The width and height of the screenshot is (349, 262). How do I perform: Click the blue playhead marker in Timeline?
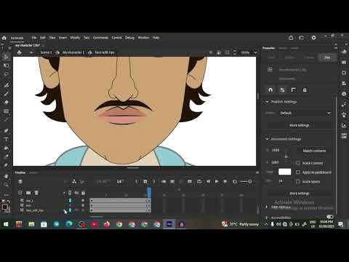[149, 191]
